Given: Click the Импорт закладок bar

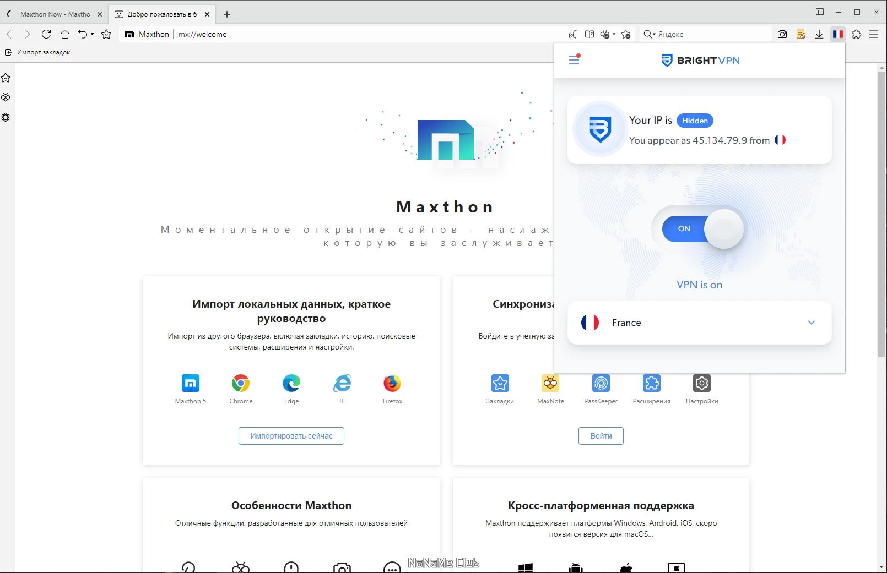Looking at the screenshot, I should tap(39, 52).
